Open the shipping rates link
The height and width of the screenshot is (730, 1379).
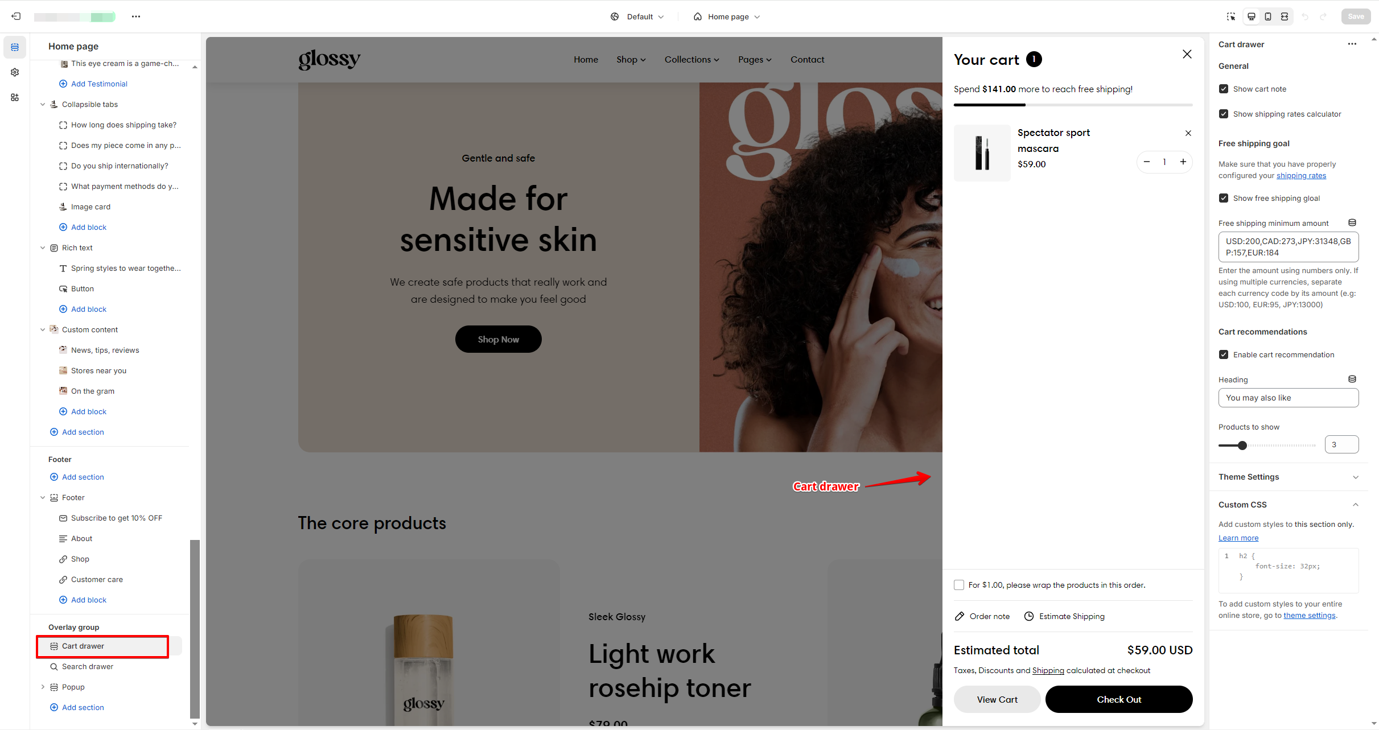(1301, 175)
